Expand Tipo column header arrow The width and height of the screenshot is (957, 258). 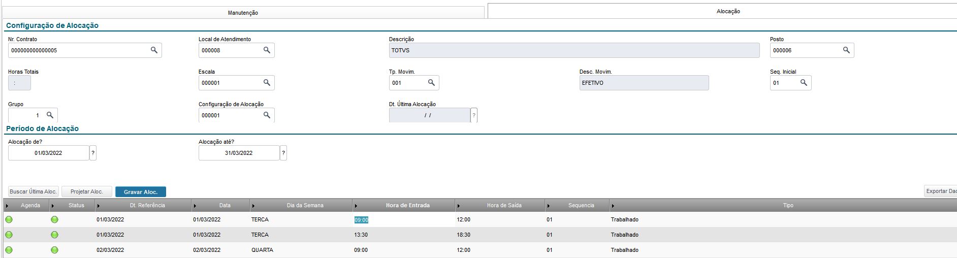[x=613, y=206]
